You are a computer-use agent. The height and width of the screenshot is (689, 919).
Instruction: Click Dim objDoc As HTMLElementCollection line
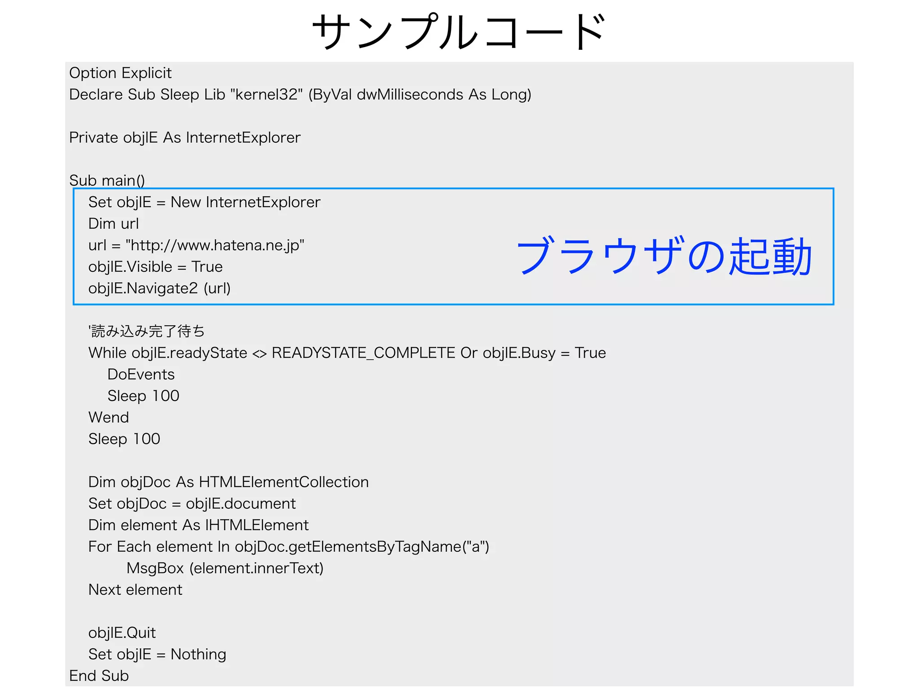coord(228,482)
